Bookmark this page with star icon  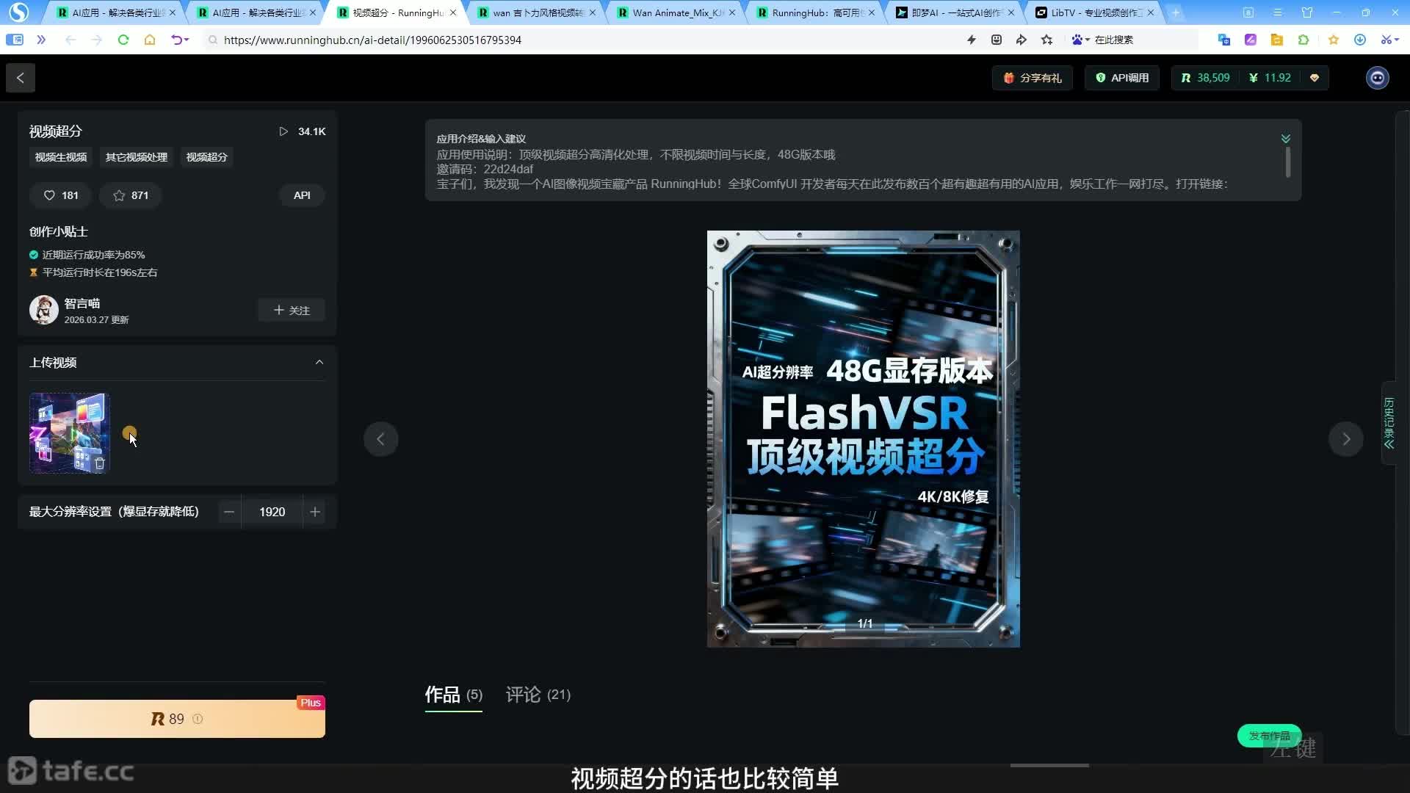(1047, 40)
